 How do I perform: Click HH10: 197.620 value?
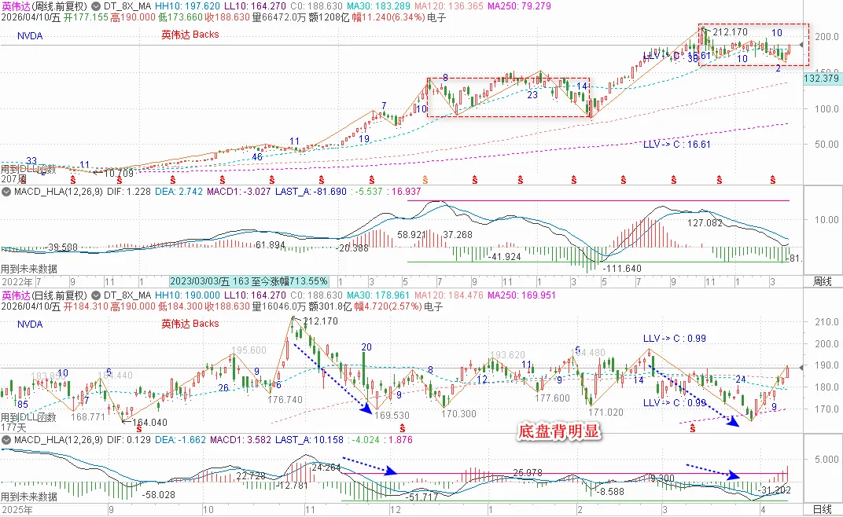[187, 6]
